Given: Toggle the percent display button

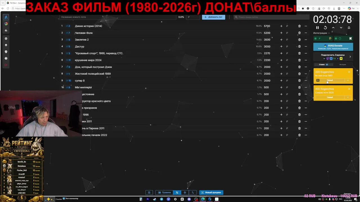Looking at the screenshot, I should point(177,192).
